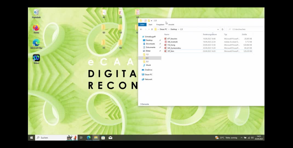Click the Suchen taskbar search box
Image resolution: width=293 pixels, height=148 pixels.
56,138
